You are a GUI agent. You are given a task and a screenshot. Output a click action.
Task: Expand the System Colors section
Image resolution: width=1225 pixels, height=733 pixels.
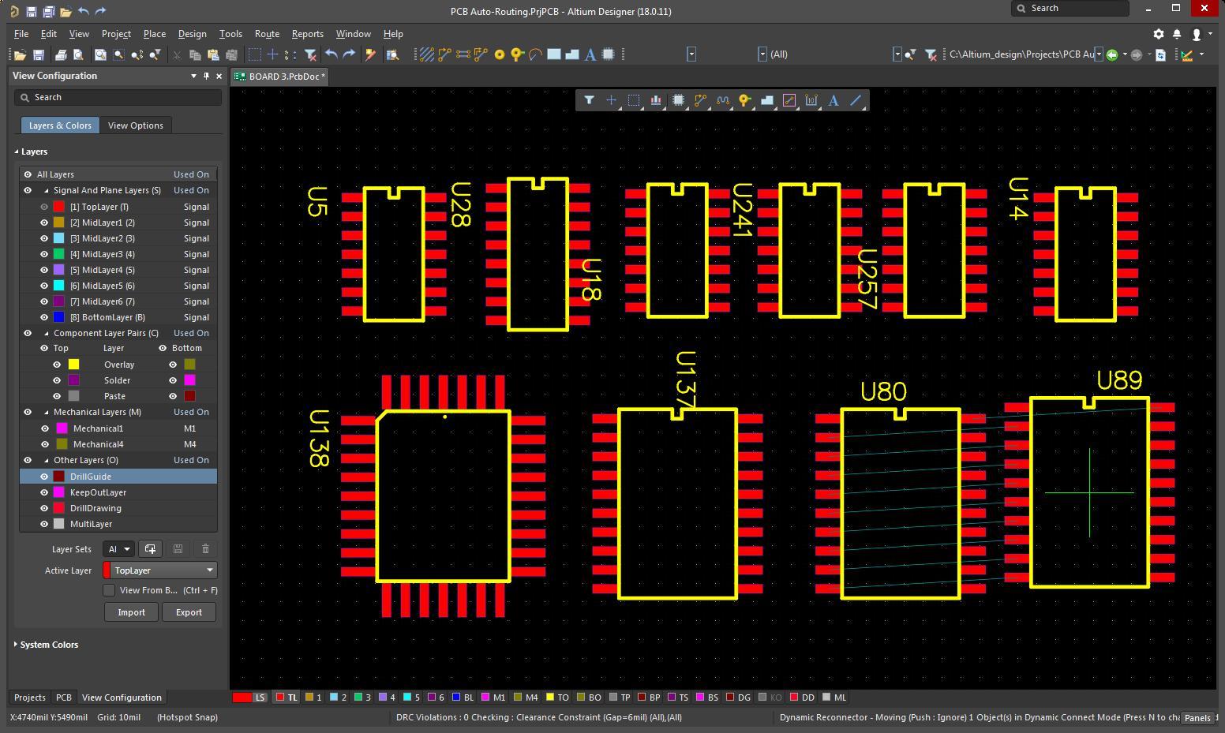tap(17, 645)
